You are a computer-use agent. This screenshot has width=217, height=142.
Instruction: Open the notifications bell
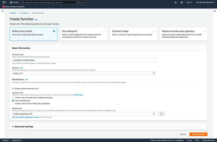(x=175, y=2)
